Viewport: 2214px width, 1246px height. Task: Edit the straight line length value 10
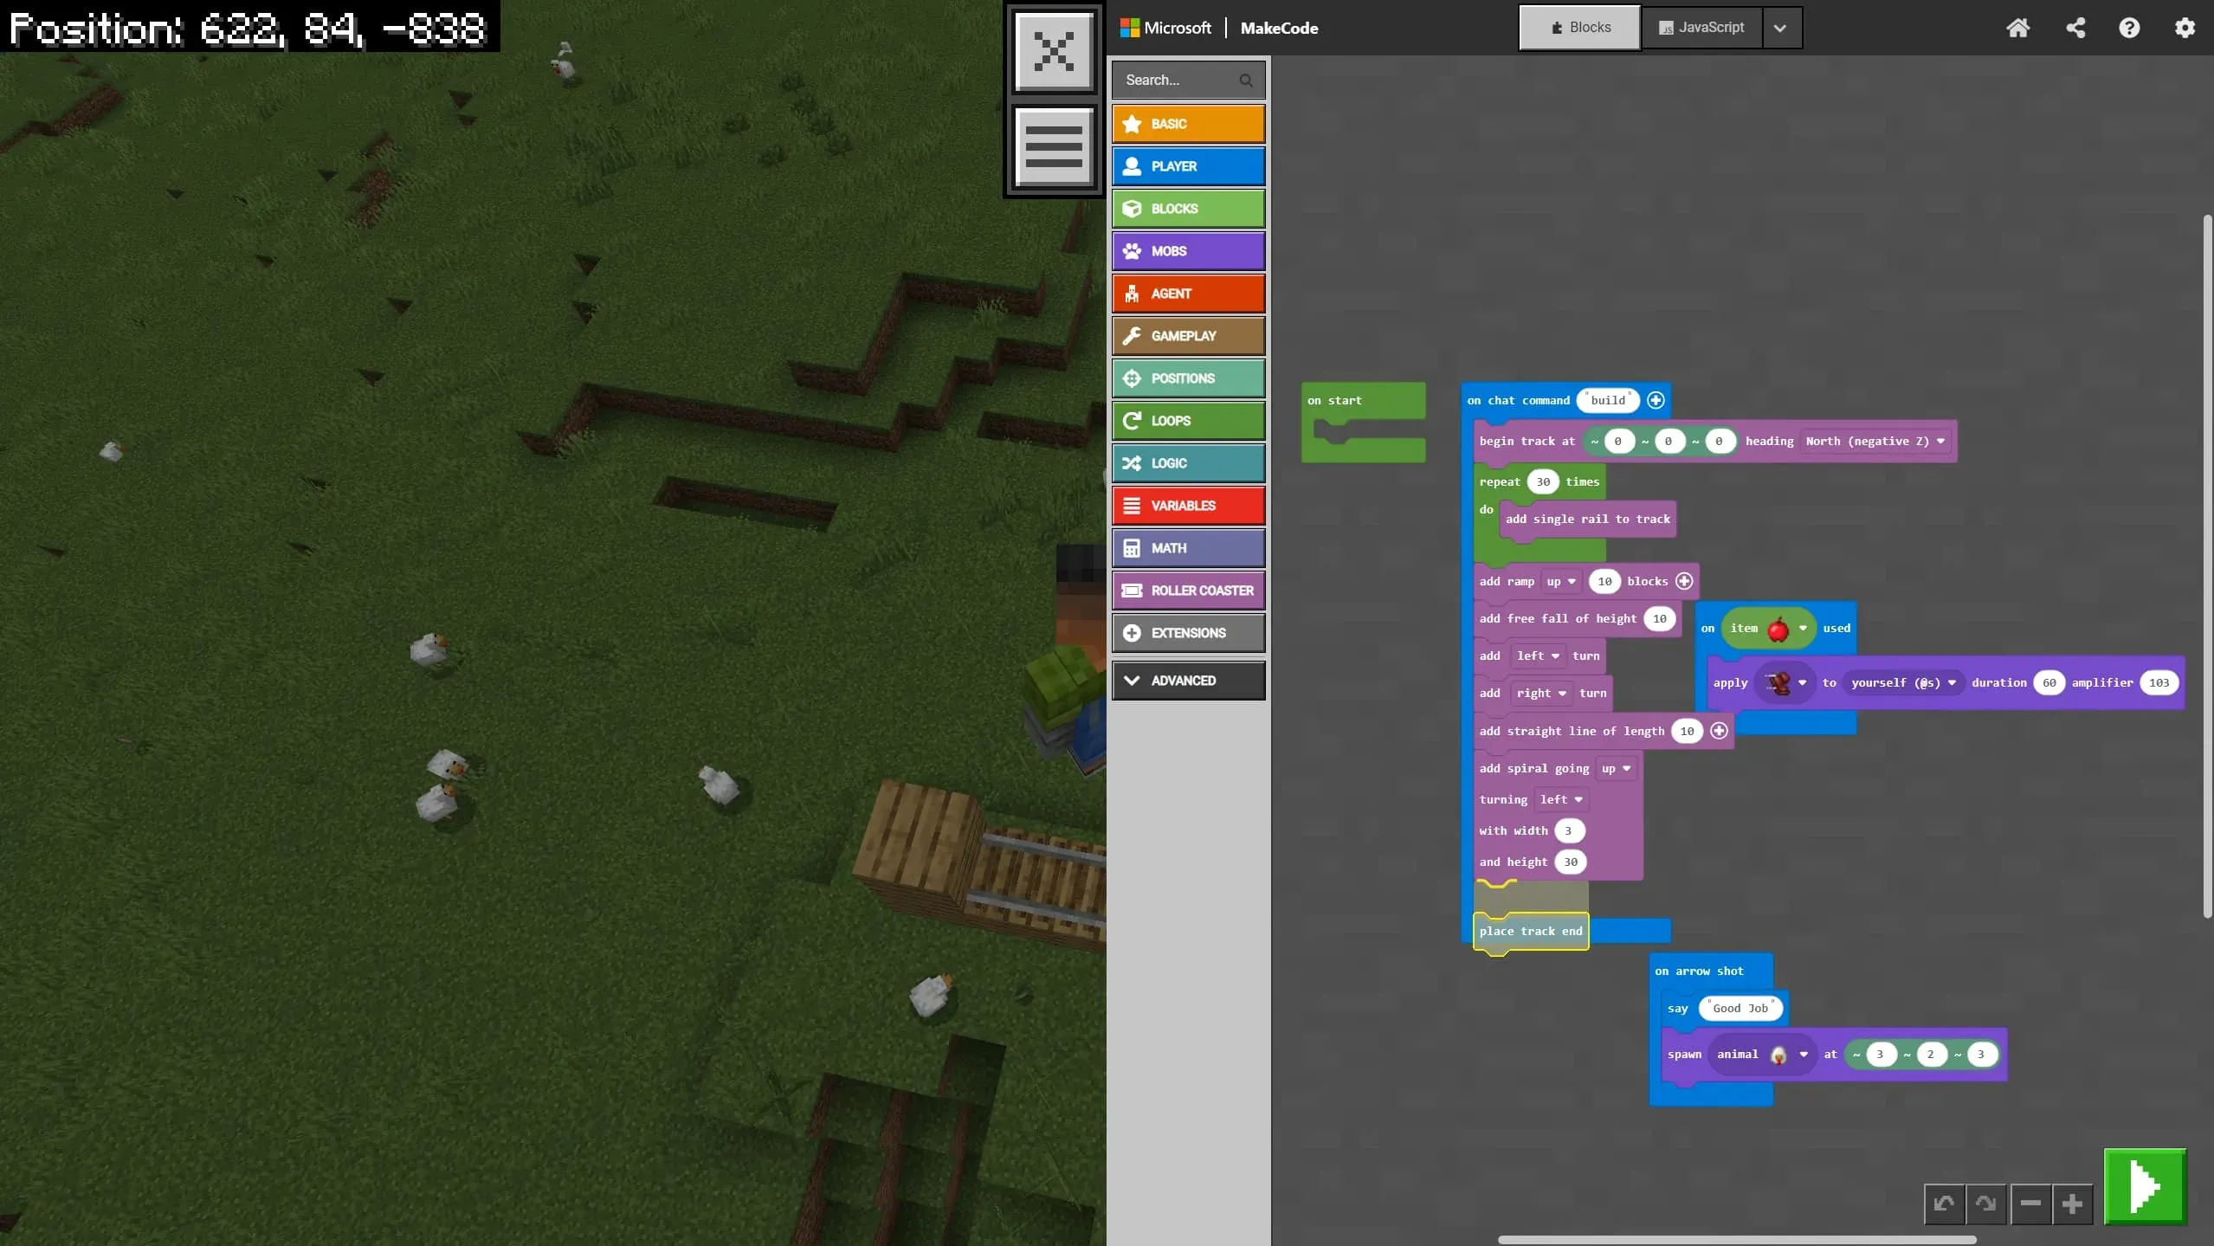1687,732
